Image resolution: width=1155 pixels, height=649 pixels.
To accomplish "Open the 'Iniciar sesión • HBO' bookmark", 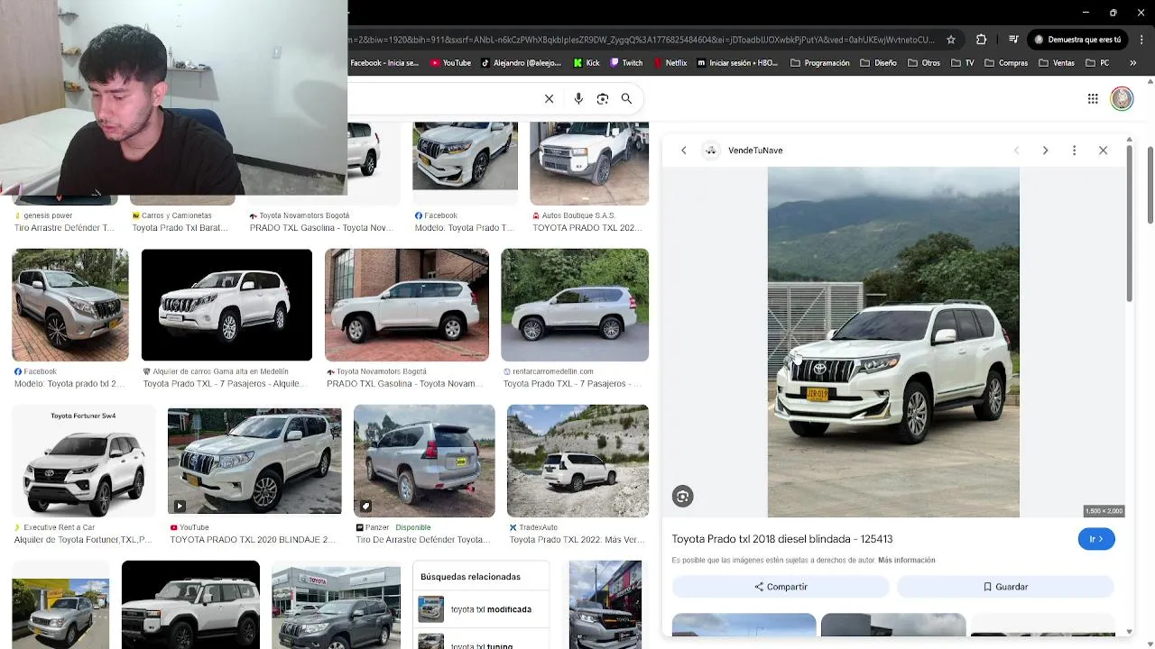I will click(737, 63).
